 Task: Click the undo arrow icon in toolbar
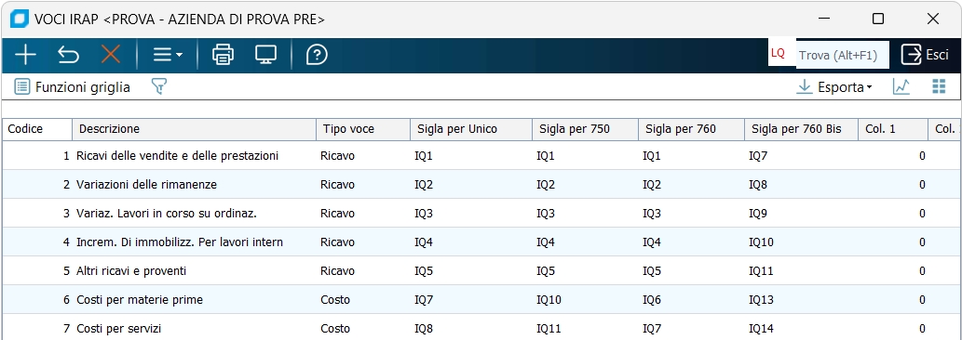pos(68,55)
